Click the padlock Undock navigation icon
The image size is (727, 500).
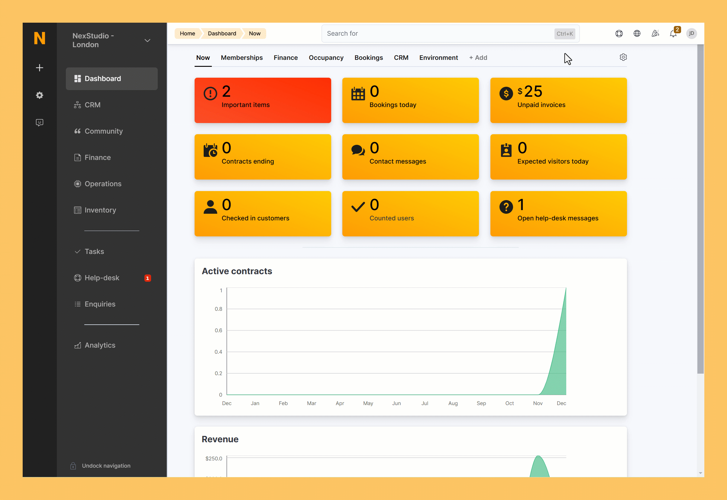click(73, 466)
